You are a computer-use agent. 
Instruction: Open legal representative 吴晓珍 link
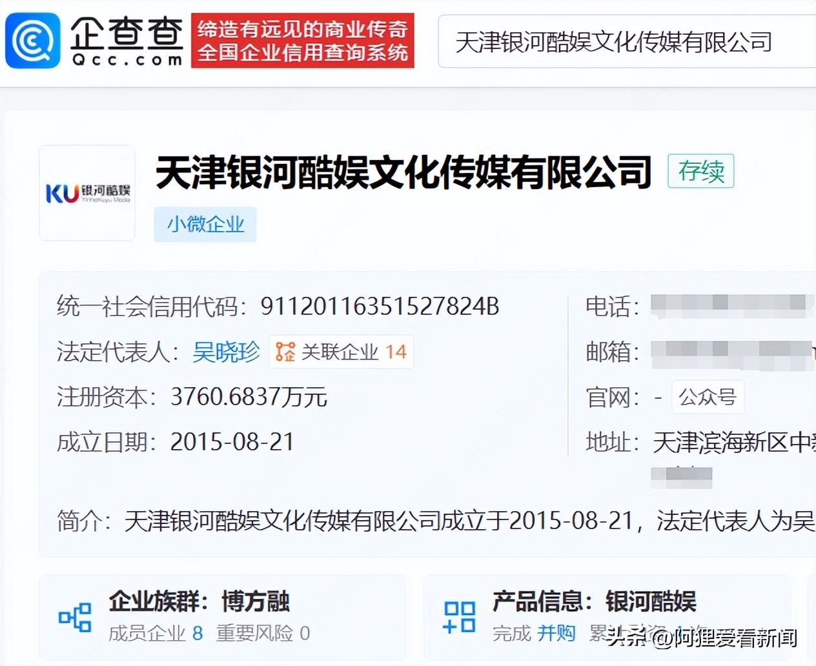pyautogui.click(x=226, y=352)
